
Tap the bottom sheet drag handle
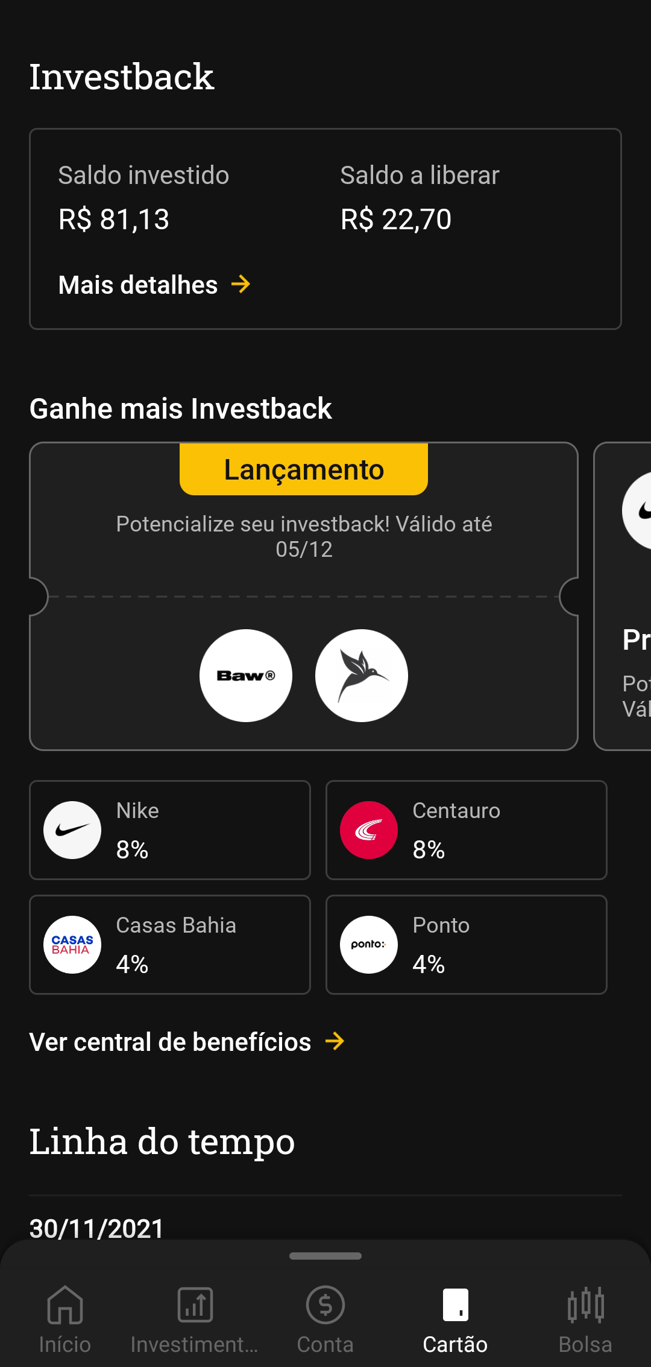click(x=325, y=1256)
